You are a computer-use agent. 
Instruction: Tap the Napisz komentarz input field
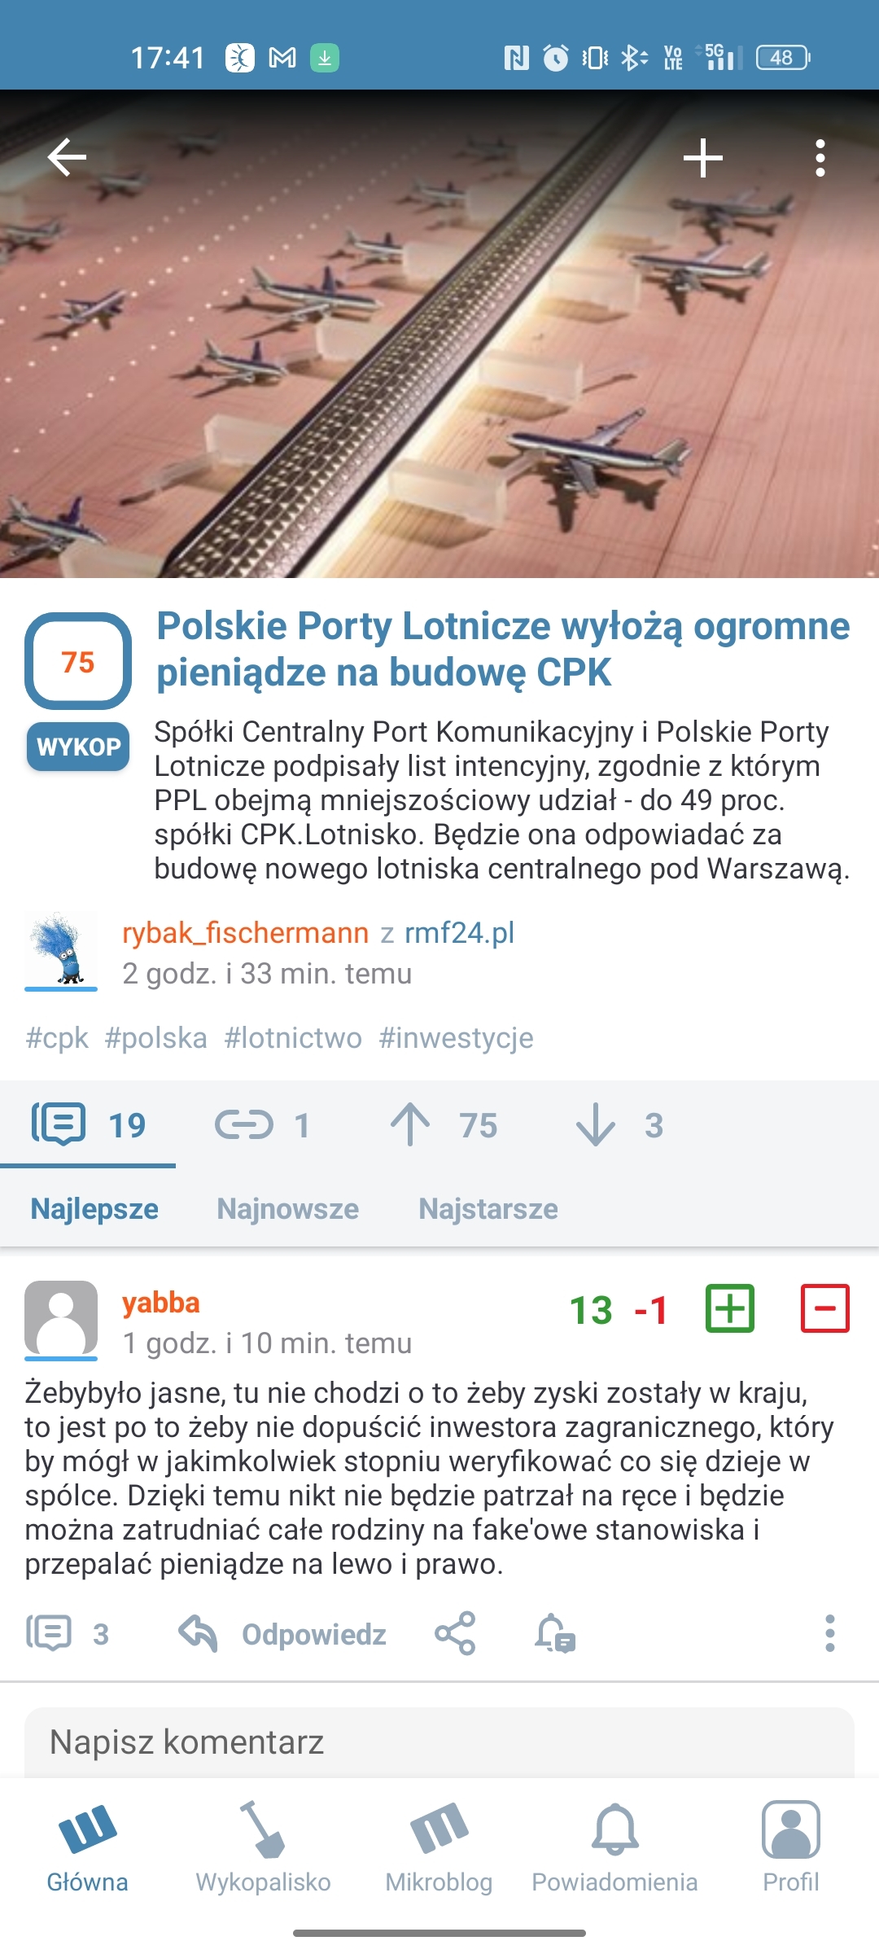click(x=439, y=1742)
